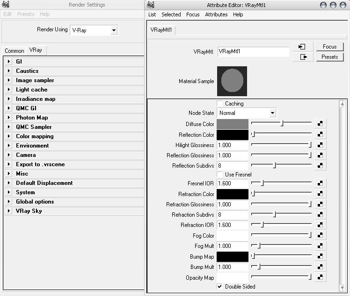Open the Focus menu in menu bar

coord(193,14)
